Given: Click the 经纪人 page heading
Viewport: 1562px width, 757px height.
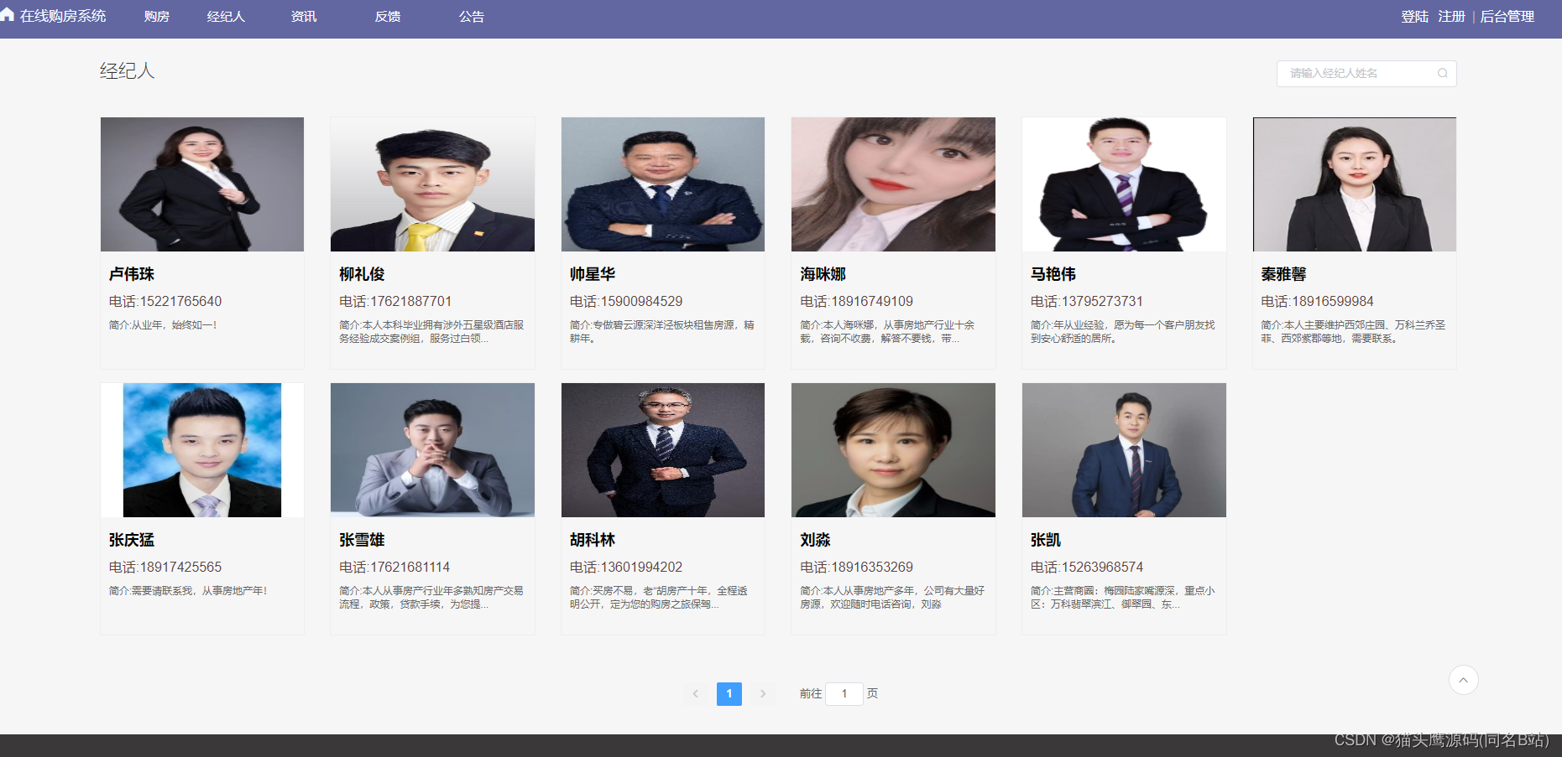Looking at the screenshot, I should coord(128,71).
